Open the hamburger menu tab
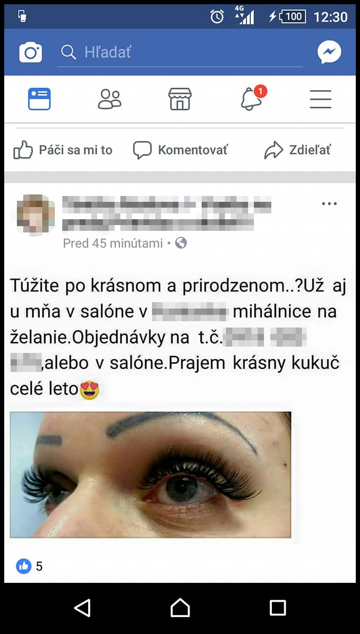Screen dimensions: 360x634 pyautogui.click(x=320, y=99)
